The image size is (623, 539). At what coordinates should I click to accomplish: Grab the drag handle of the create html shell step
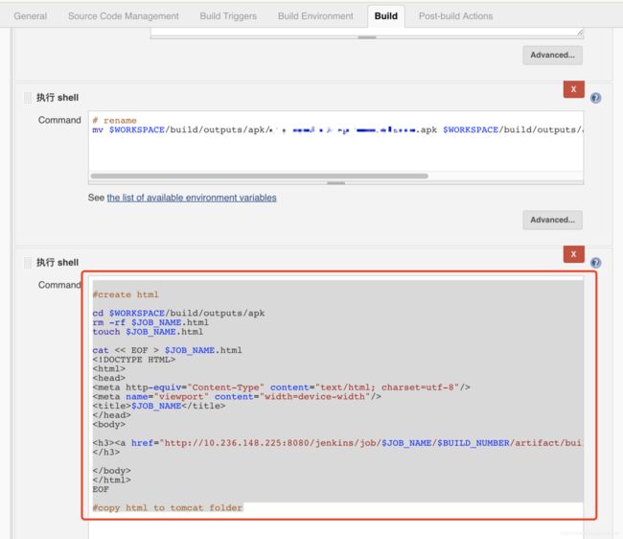[28, 263]
